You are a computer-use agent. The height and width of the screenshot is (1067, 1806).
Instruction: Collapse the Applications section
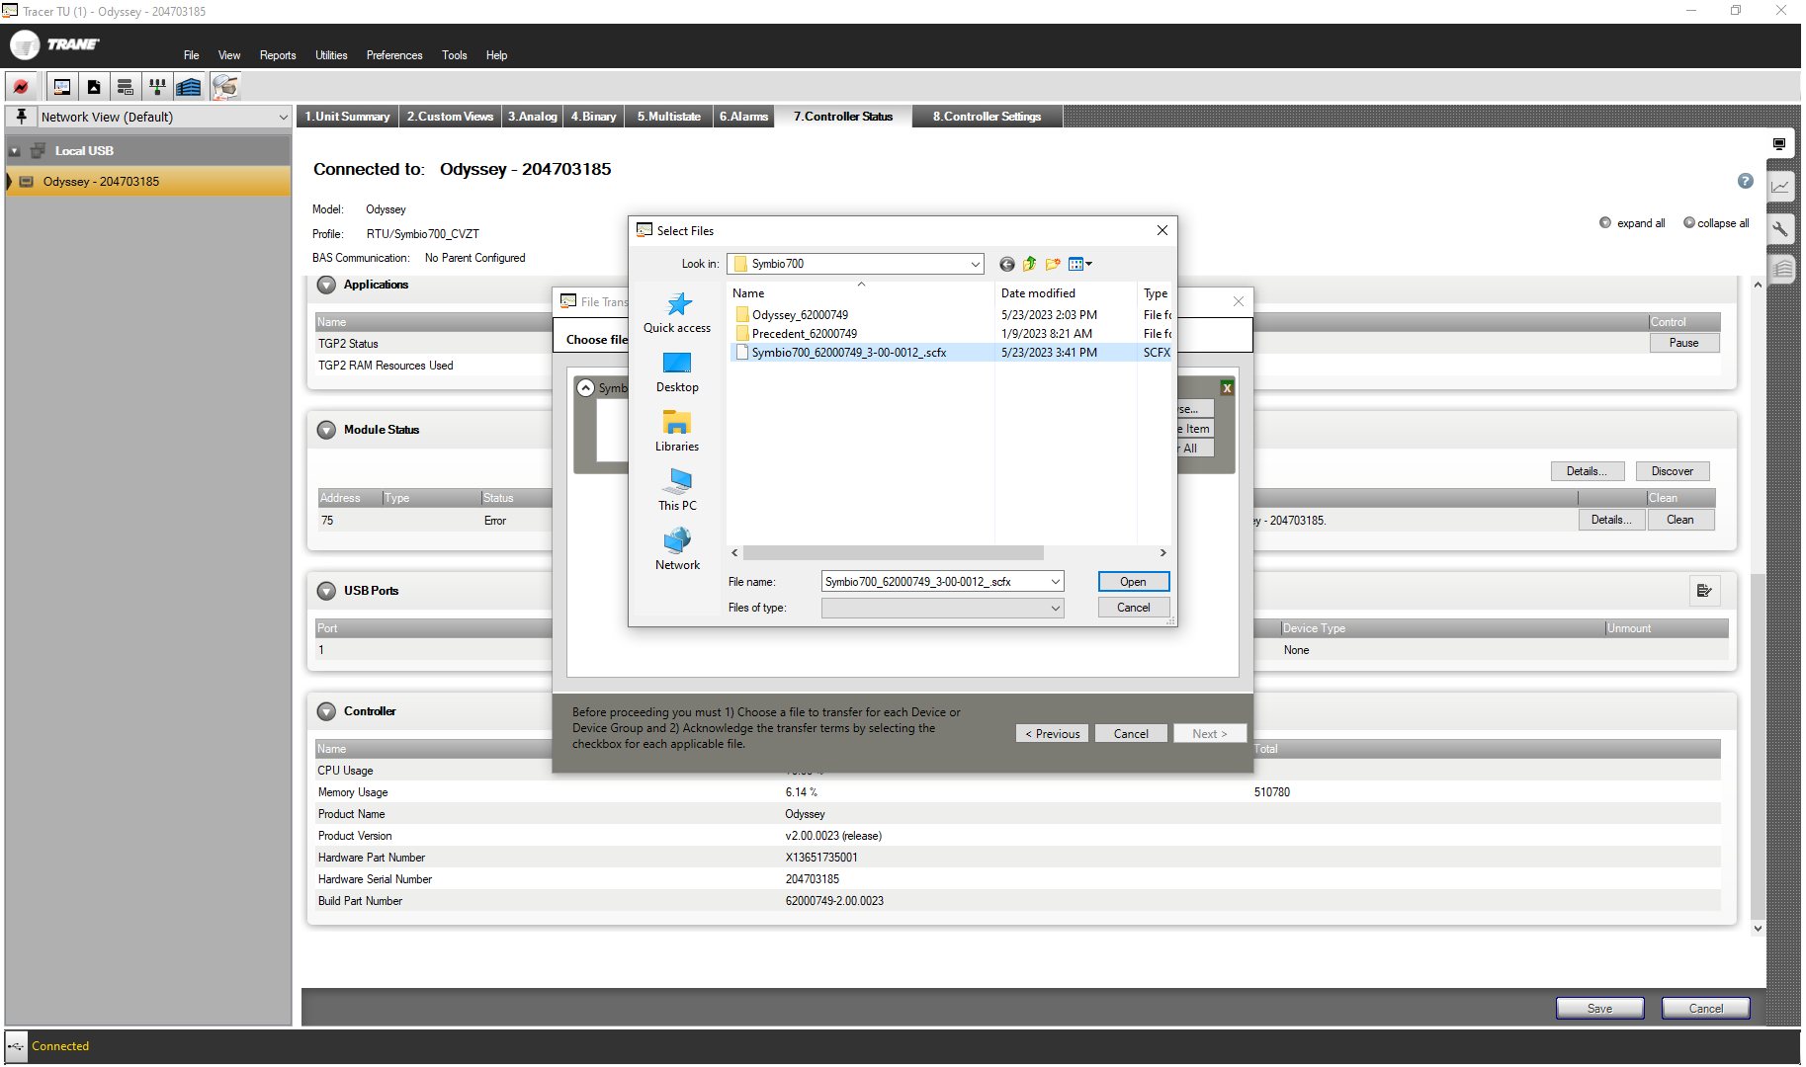(x=326, y=285)
